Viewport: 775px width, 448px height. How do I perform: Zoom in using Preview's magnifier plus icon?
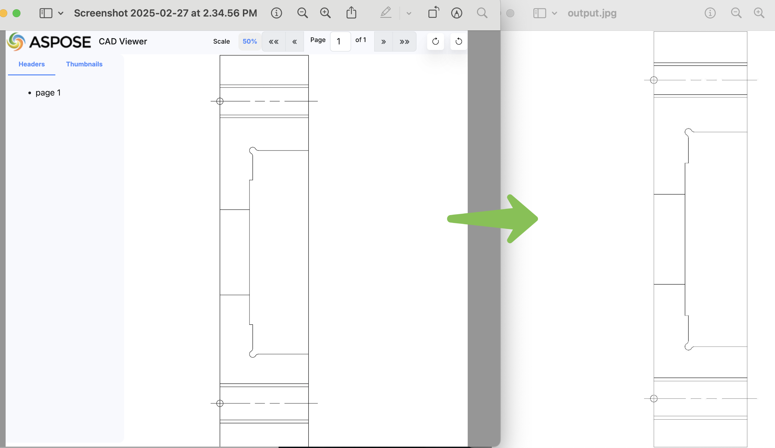(x=325, y=13)
